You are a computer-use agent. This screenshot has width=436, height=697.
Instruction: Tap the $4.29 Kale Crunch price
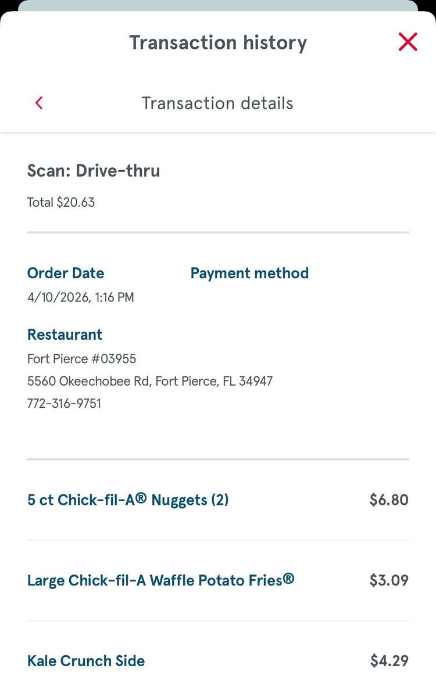click(x=389, y=660)
